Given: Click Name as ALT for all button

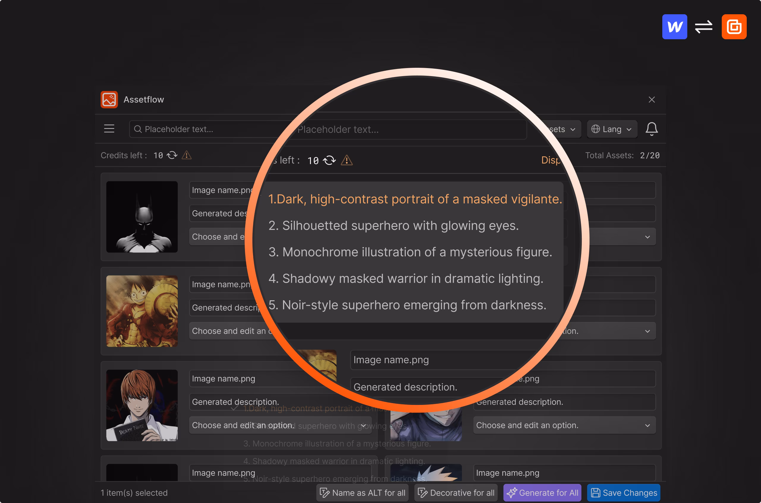Looking at the screenshot, I should (362, 493).
